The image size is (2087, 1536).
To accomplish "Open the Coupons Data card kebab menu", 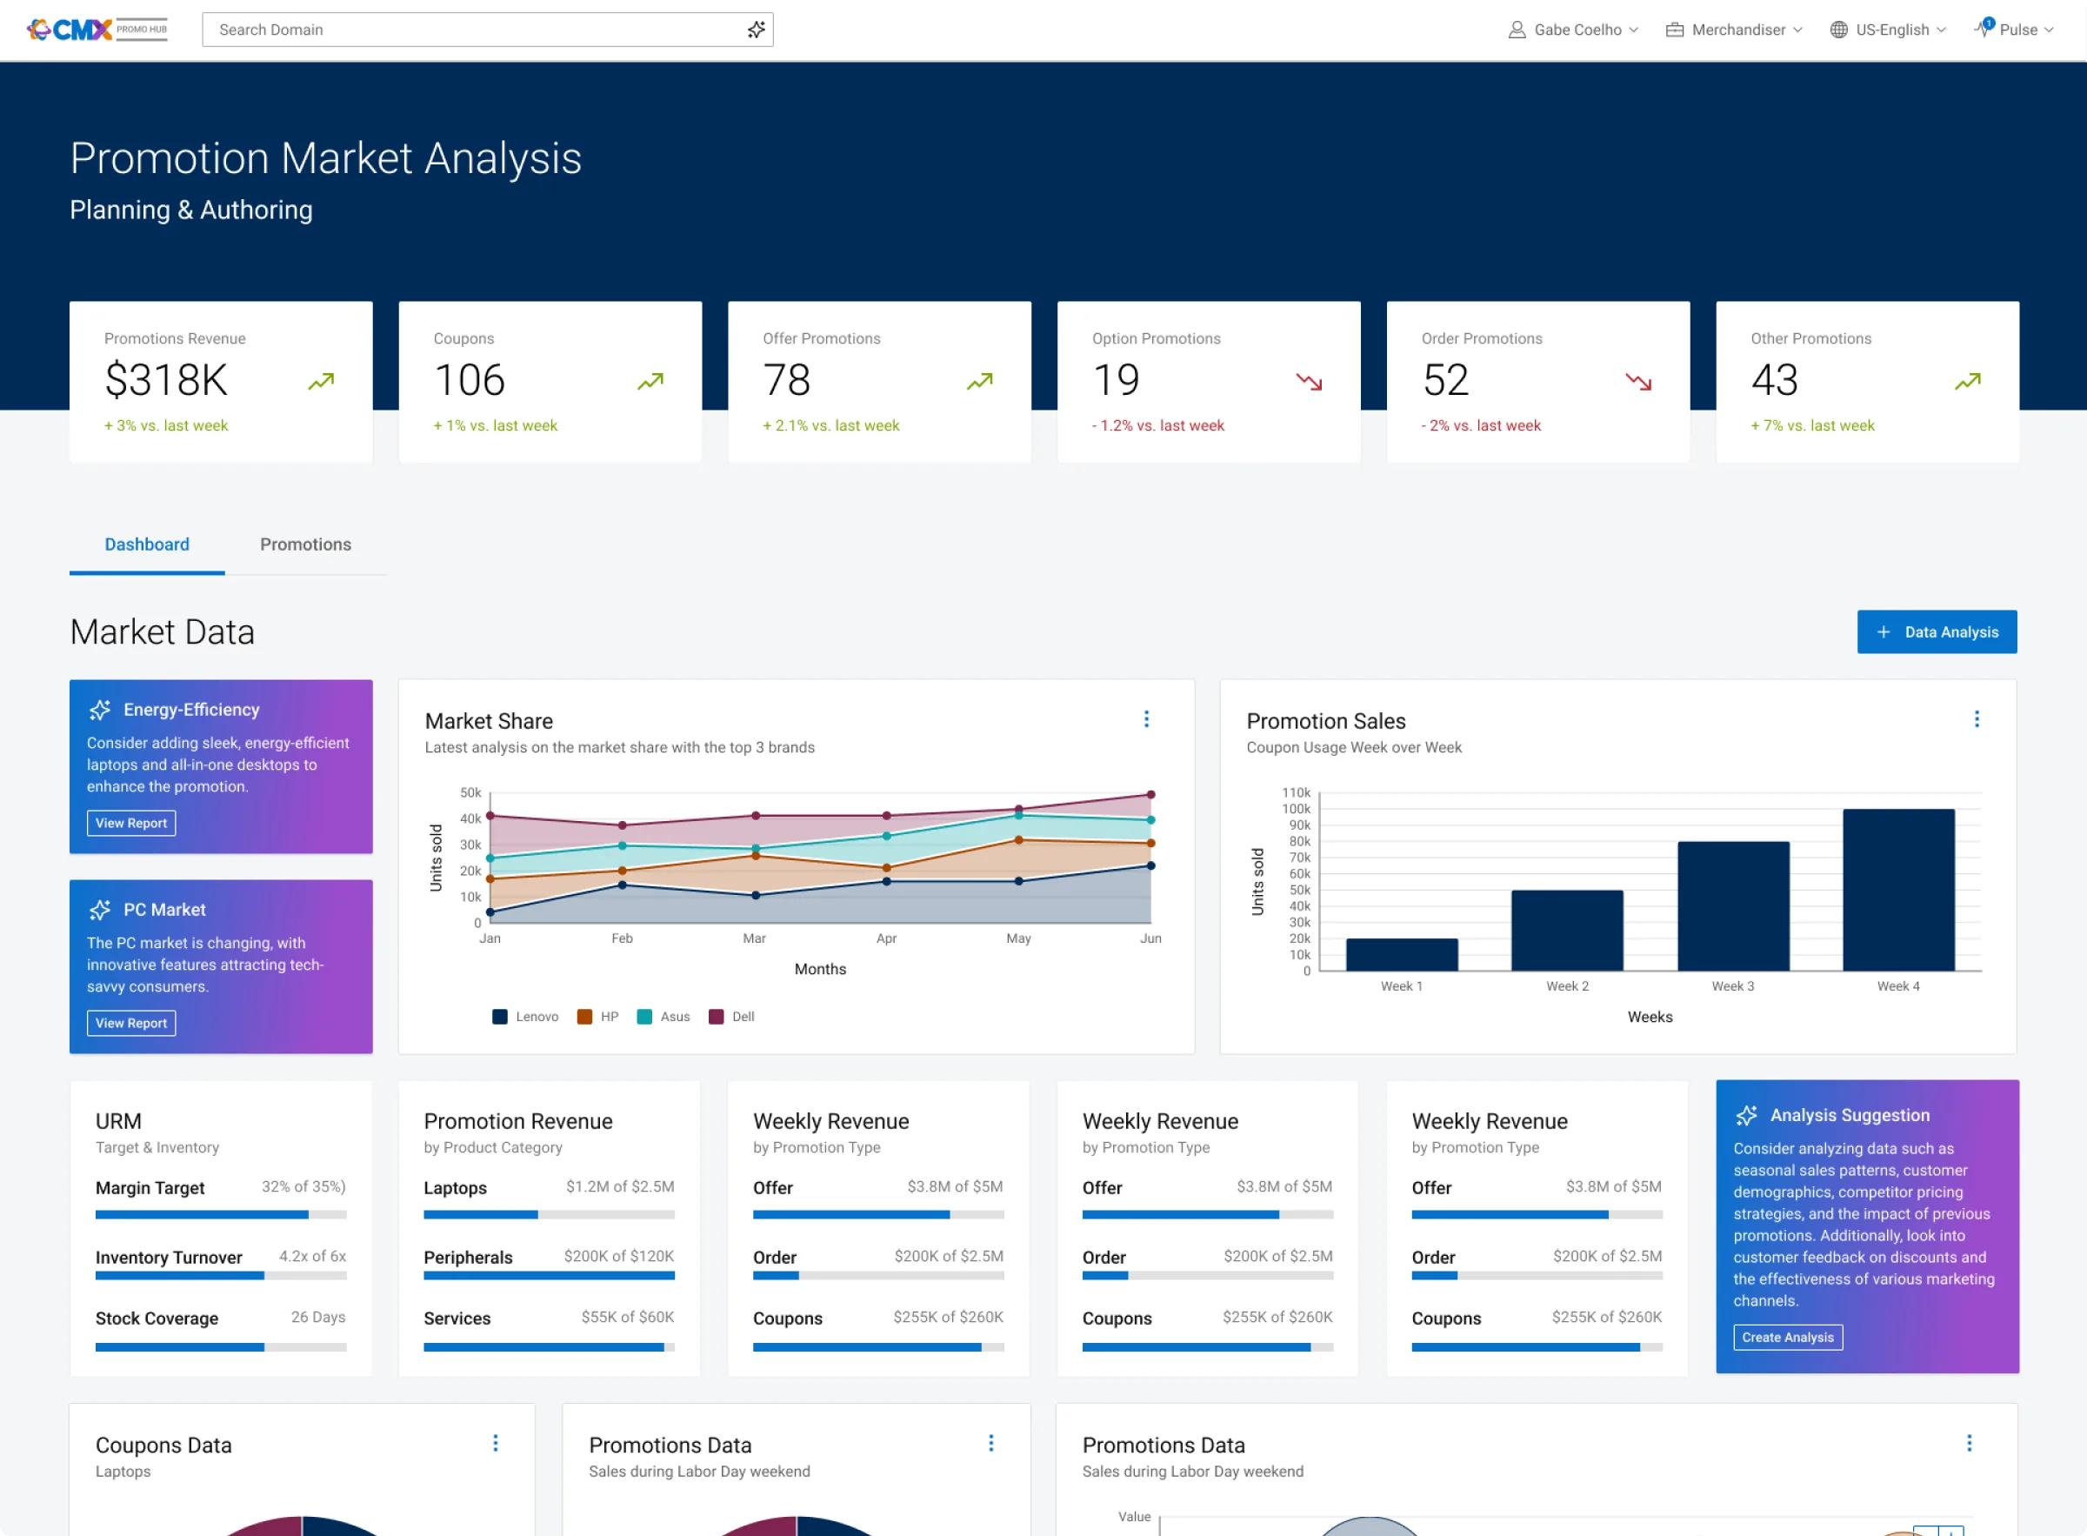I will (496, 1442).
